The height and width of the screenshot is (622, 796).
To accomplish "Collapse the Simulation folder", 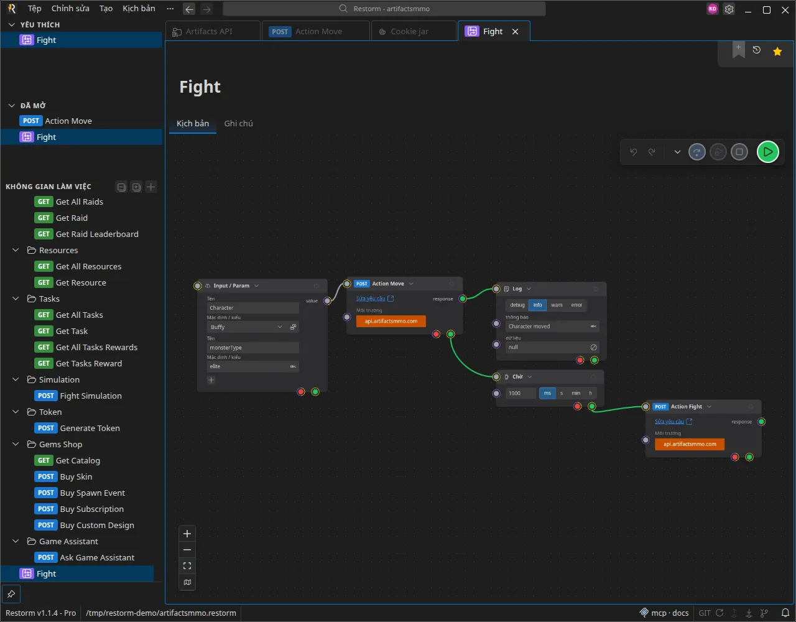I will (x=16, y=379).
